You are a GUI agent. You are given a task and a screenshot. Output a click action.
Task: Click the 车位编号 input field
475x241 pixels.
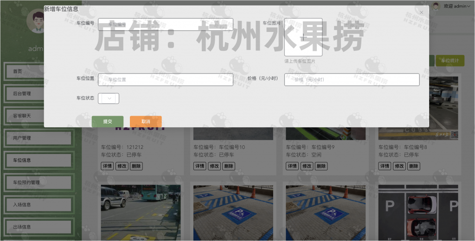coord(166,25)
